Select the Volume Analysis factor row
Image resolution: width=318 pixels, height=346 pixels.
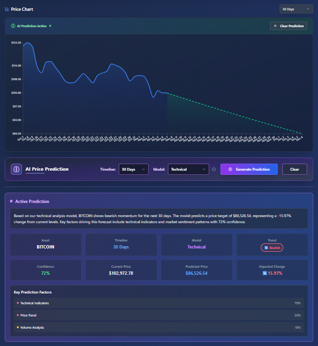coord(159,327)
